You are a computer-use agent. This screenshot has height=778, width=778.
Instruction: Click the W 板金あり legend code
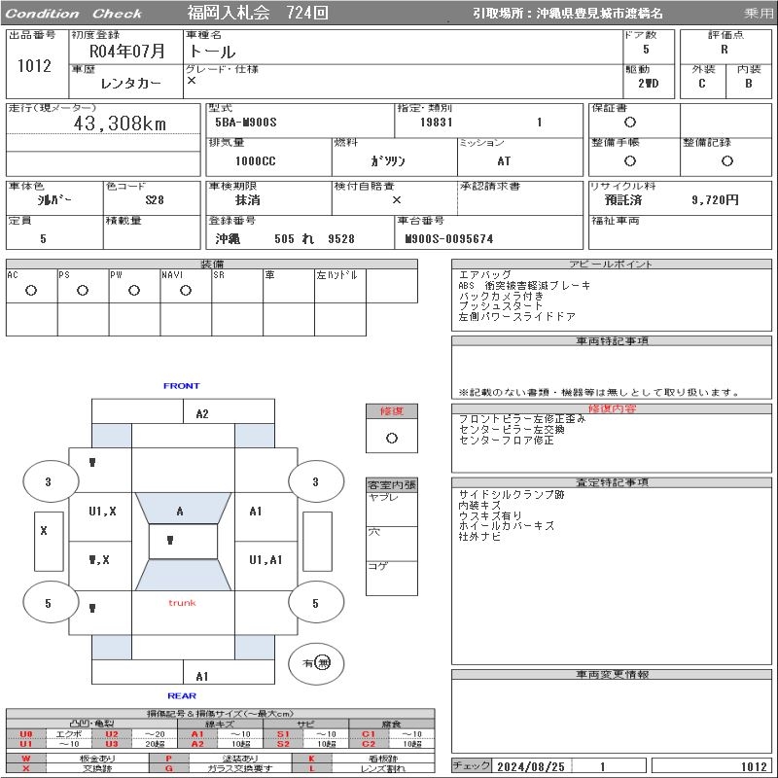[26, 759]
